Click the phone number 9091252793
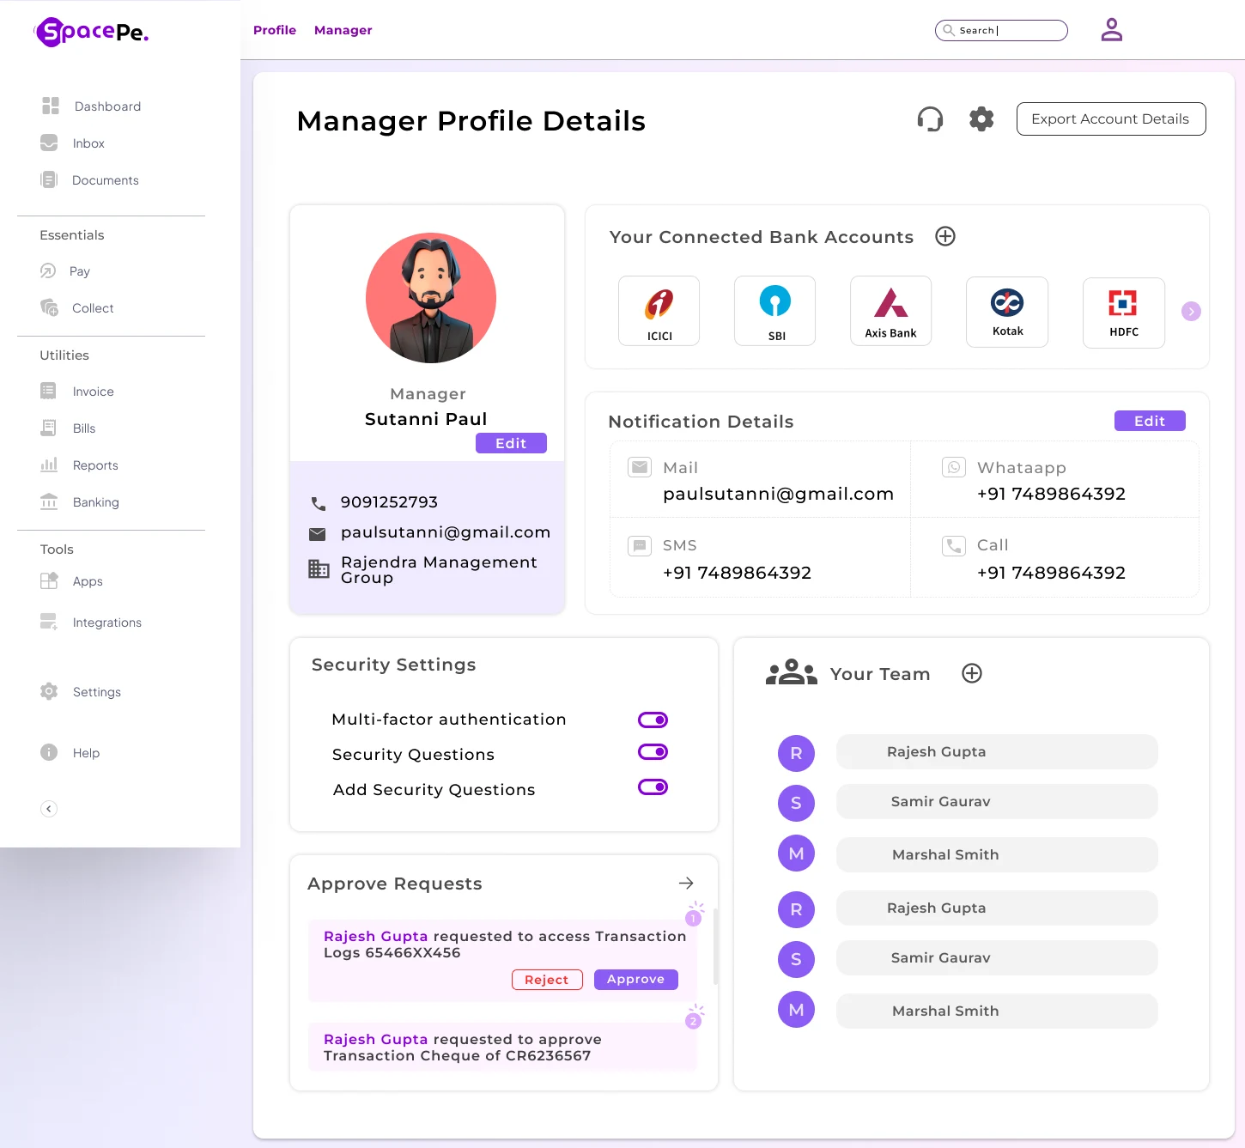This screenshot has height=1148, width=1245. click(x=389, y=502)
